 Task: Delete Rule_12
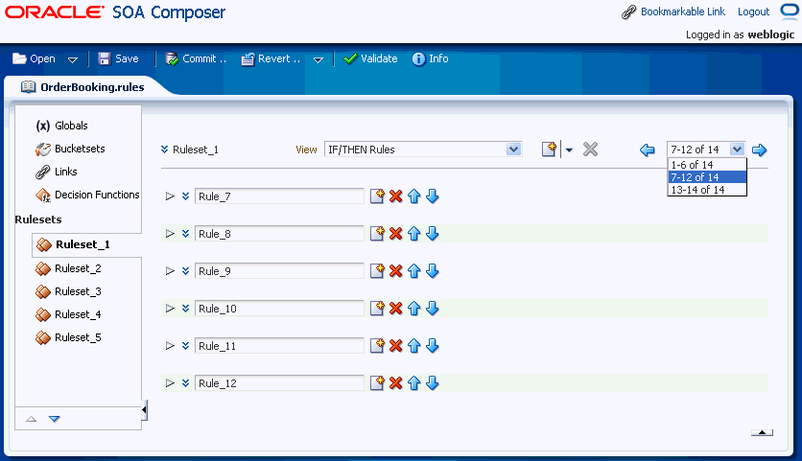click(396, 383)
